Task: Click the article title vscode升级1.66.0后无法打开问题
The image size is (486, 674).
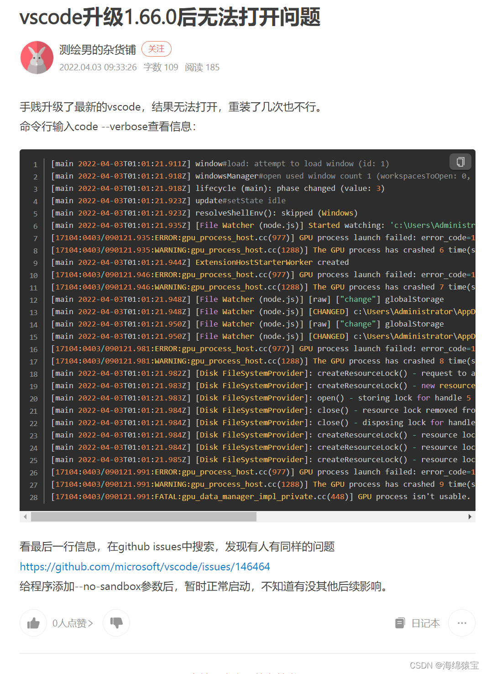Action: pos(170,17)
